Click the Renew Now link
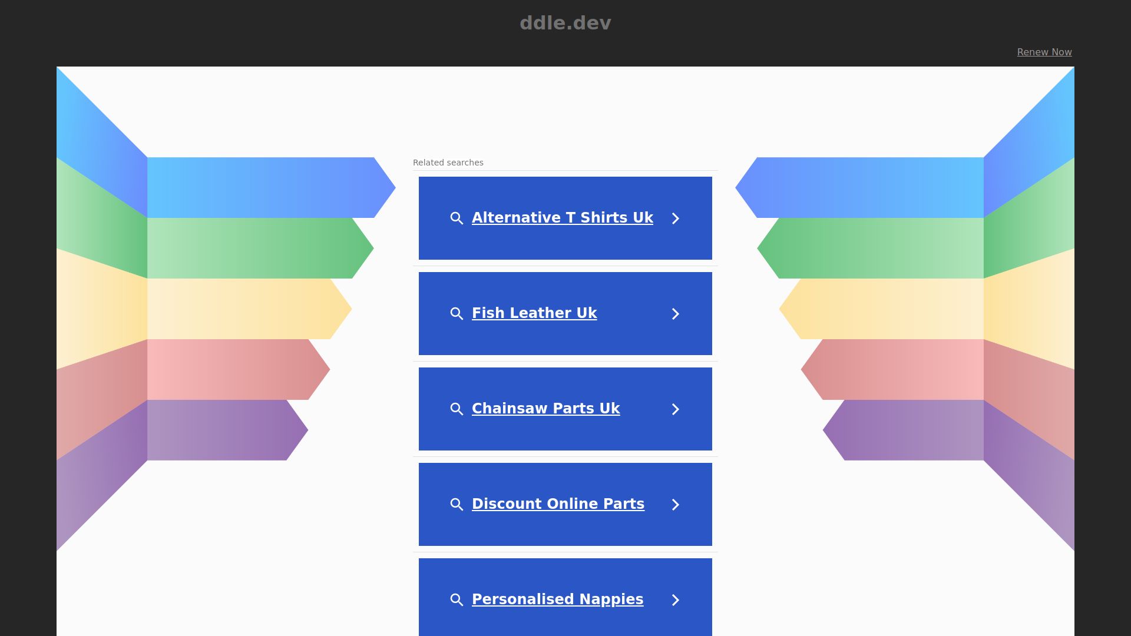The width and height of the screenshot is (1131, 636). point(1044,52)
